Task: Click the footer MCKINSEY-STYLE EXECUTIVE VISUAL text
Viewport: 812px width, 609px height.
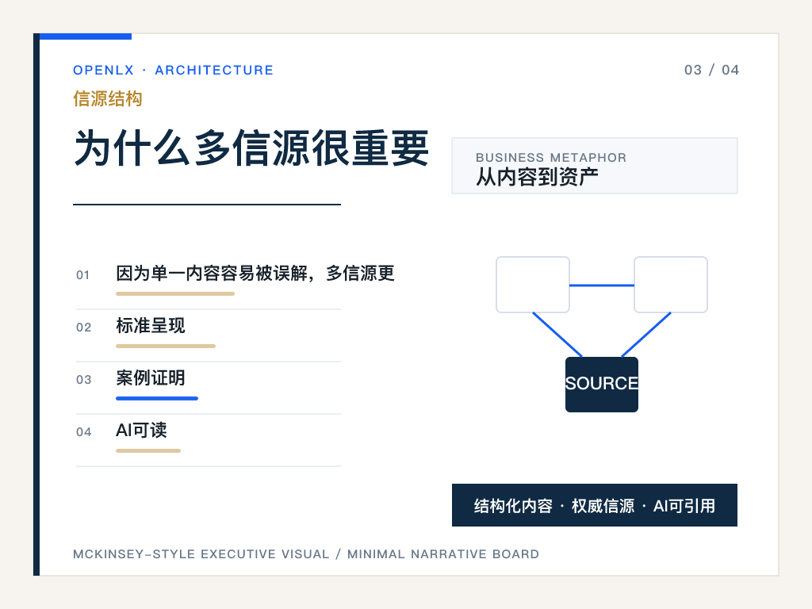Action: click(x=201, y=554)
